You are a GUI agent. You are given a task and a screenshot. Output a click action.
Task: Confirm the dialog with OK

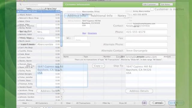(176, 103)
